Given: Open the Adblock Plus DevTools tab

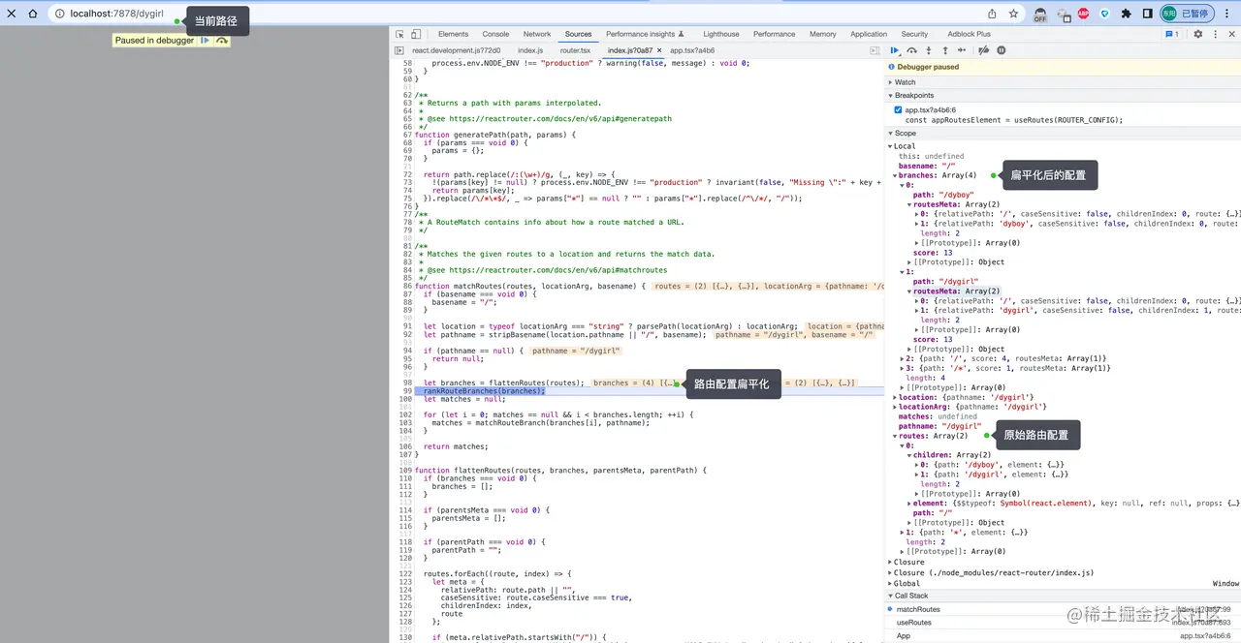Looking at the screenshot, I should pyautogui.click(x=970, y=34).
